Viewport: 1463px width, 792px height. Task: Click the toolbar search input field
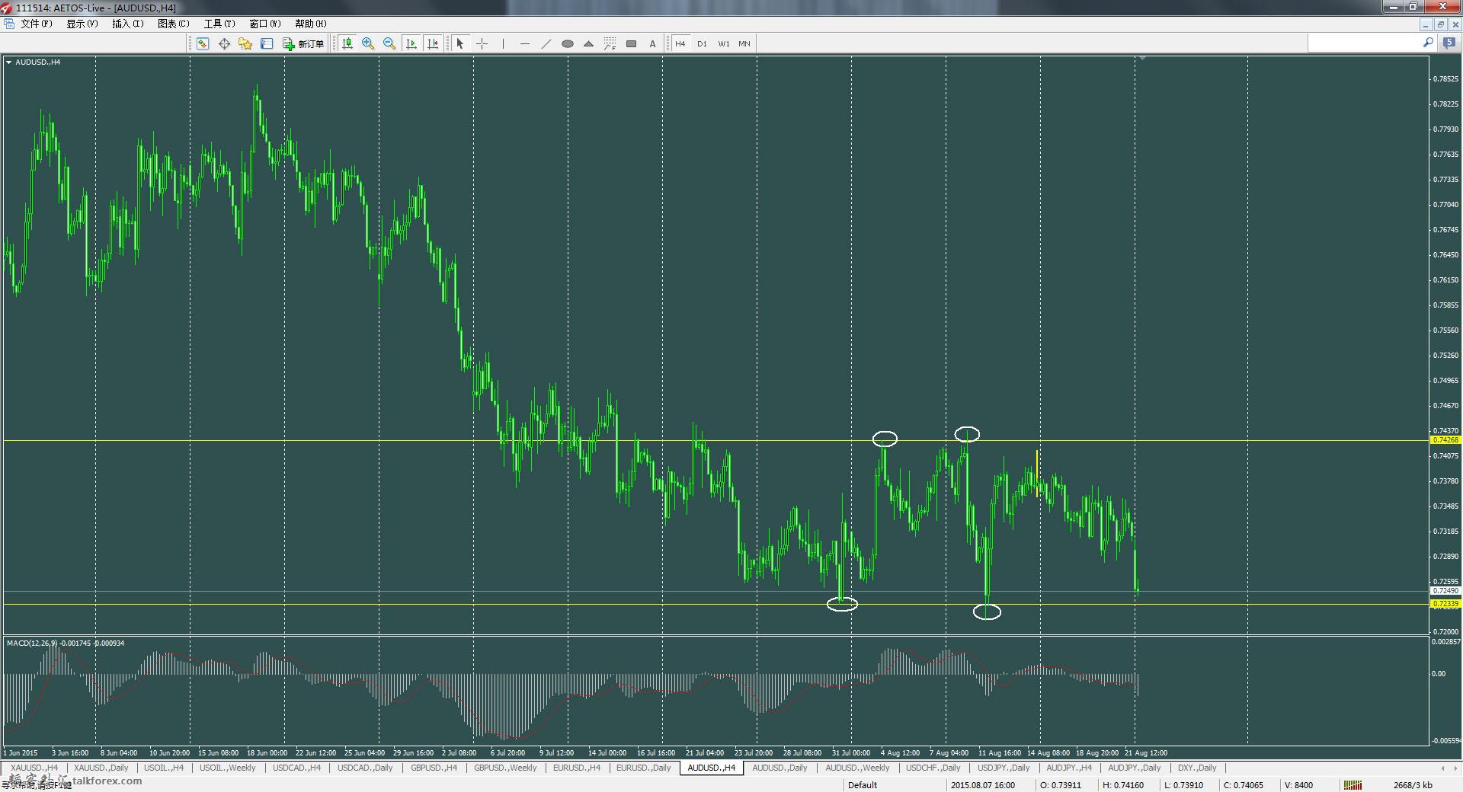(x=1364, y=43)
